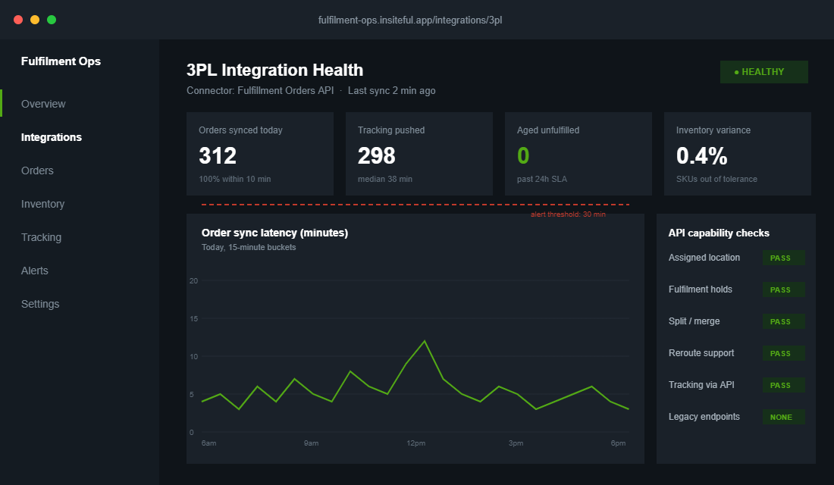Screen dimensions: 834x485
Task: Click the Reroute support check label
Action: (x=701, y=353)
